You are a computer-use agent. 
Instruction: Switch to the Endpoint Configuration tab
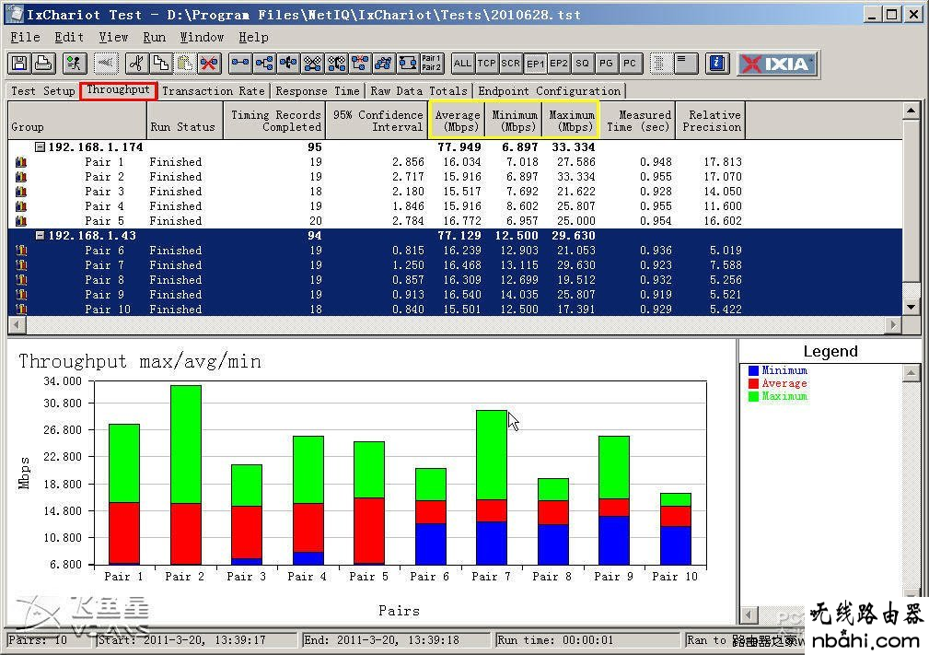click(x=550, y=90)
